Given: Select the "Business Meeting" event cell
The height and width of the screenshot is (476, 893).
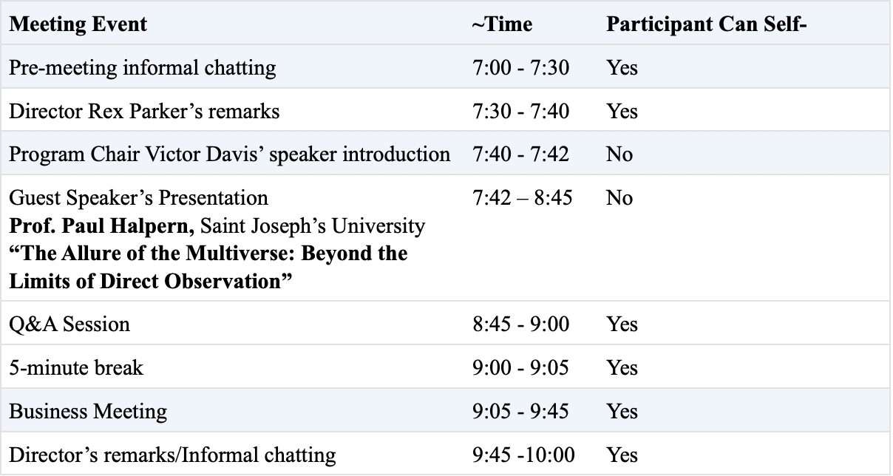Looking at the screenshot, I should [88, 411].
